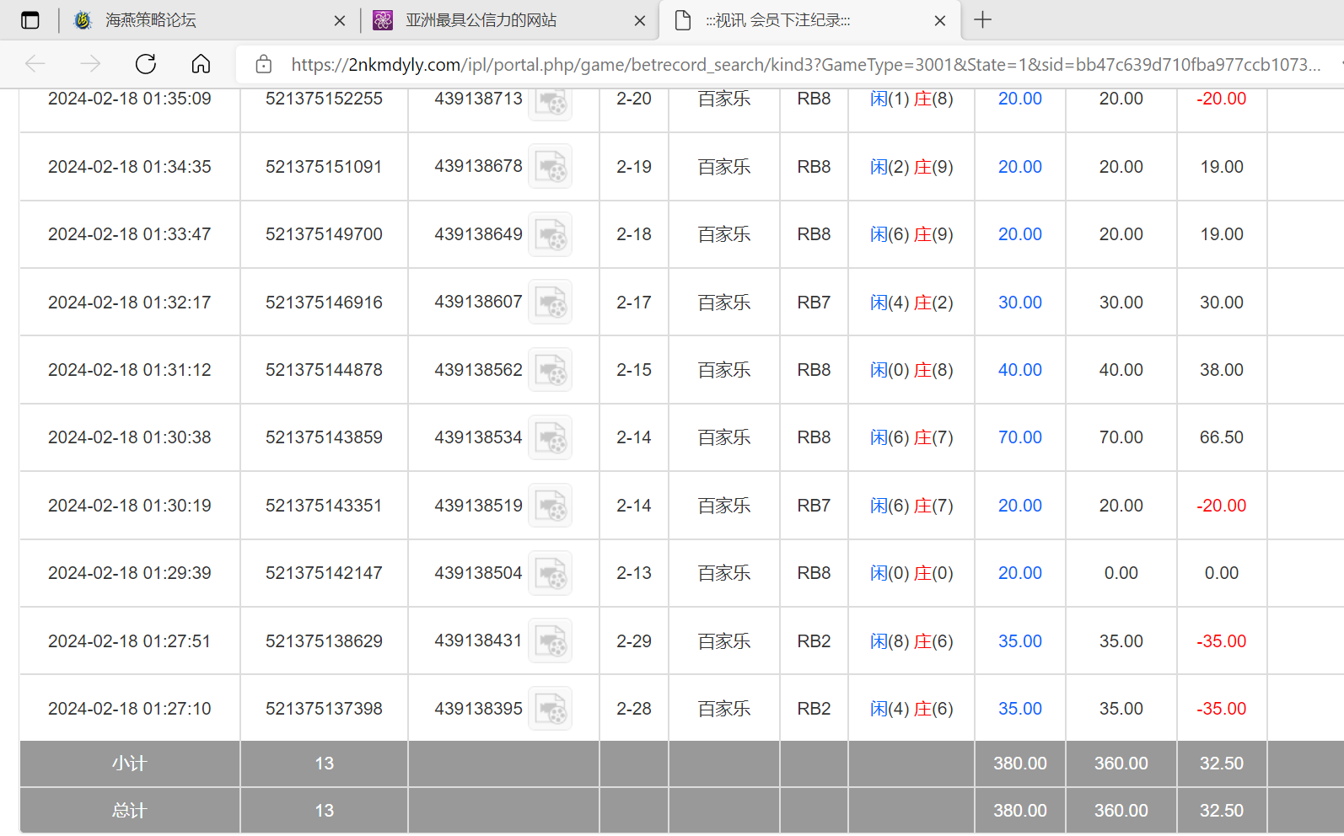Click bet amount 40.00 link
The image size is (1344, 836).
[1020, 370]
